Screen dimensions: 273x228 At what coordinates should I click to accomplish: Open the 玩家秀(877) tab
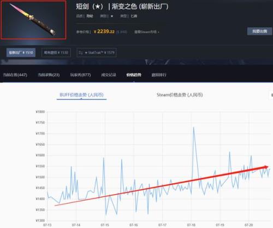[x=80, y=75]
